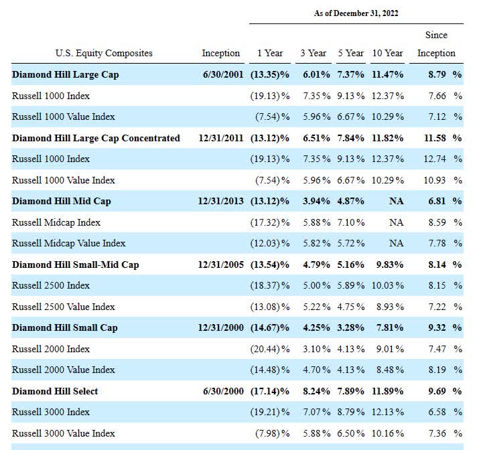Select the 5 Year column header
Image resolution: width=481 pixels, height=450 pixels.
350,53
